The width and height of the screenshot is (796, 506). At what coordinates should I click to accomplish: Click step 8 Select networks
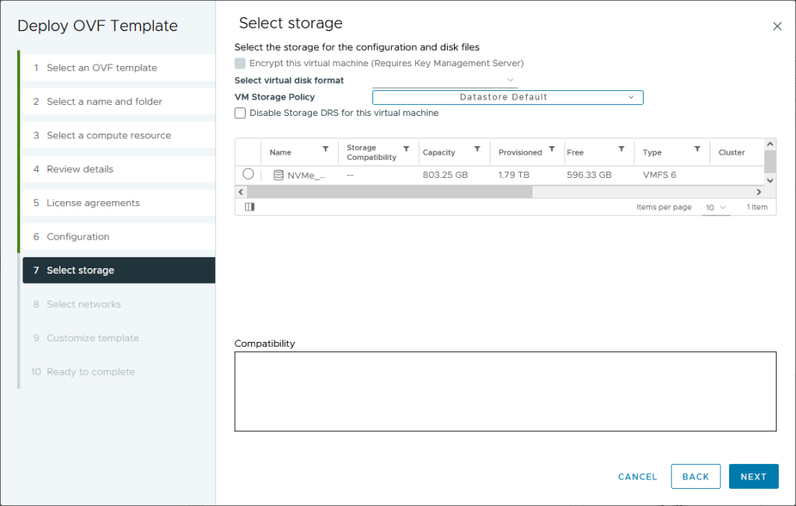pos(119,304)
